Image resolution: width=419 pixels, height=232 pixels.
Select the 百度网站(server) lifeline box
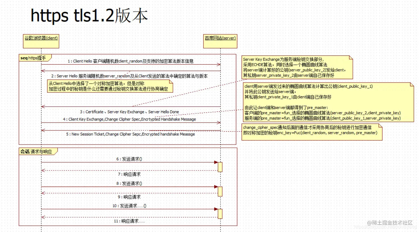click(220, 41)
